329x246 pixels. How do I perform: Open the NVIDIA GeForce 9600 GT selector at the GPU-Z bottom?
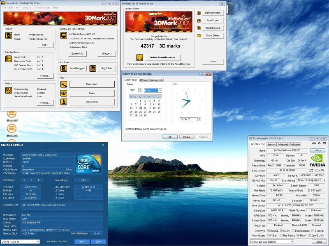pos(272,241)
